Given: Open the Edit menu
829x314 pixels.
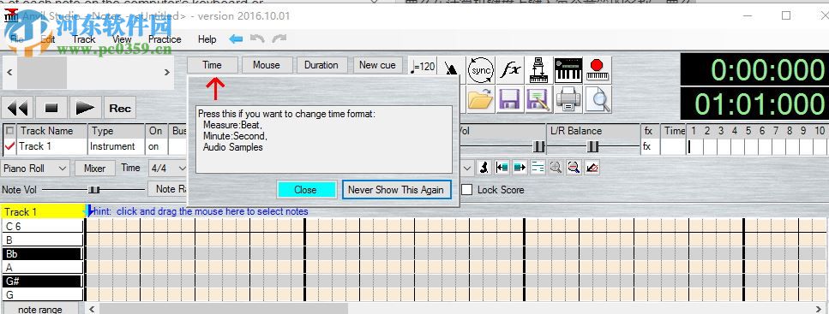Looking at the screenshot, I should 48,39.
